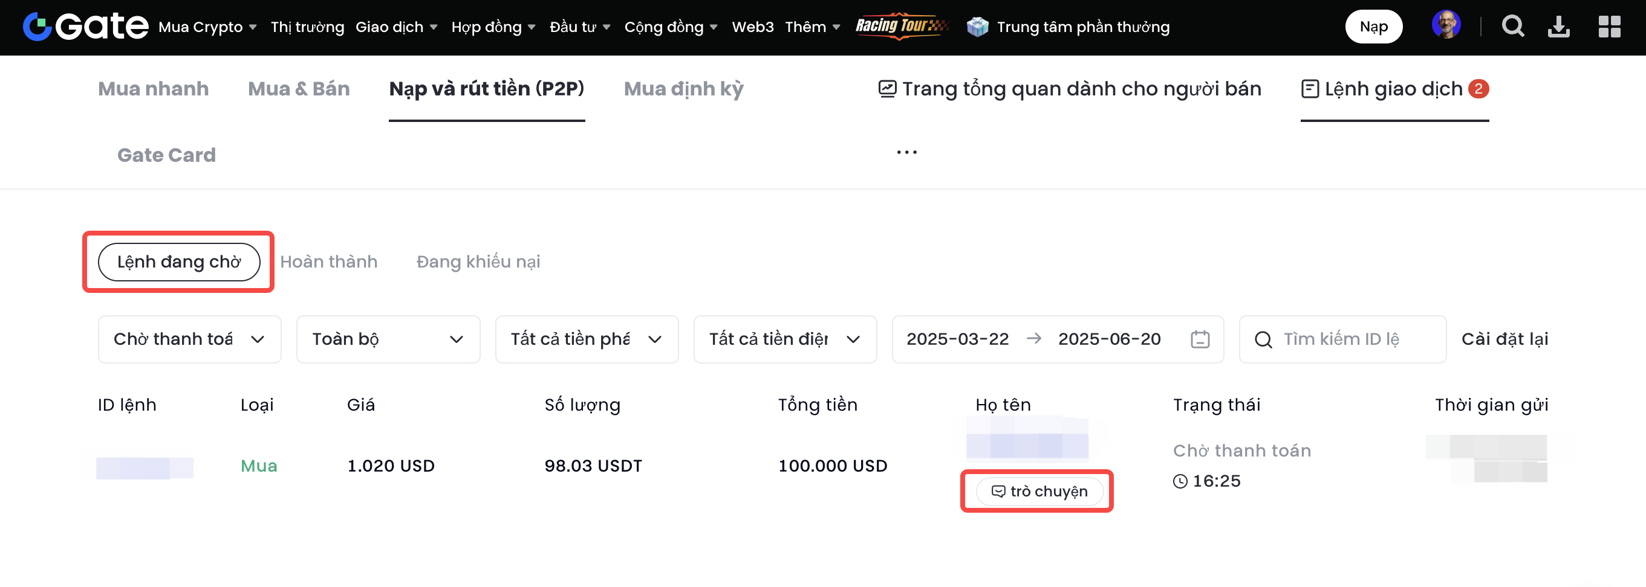Click the Nạp deposit button
The height and width of the screenshot is (587, 1646).
click(1373, 27)
